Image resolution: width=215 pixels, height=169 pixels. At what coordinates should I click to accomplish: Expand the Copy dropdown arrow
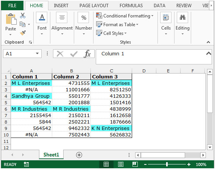[x=29, y=24]
